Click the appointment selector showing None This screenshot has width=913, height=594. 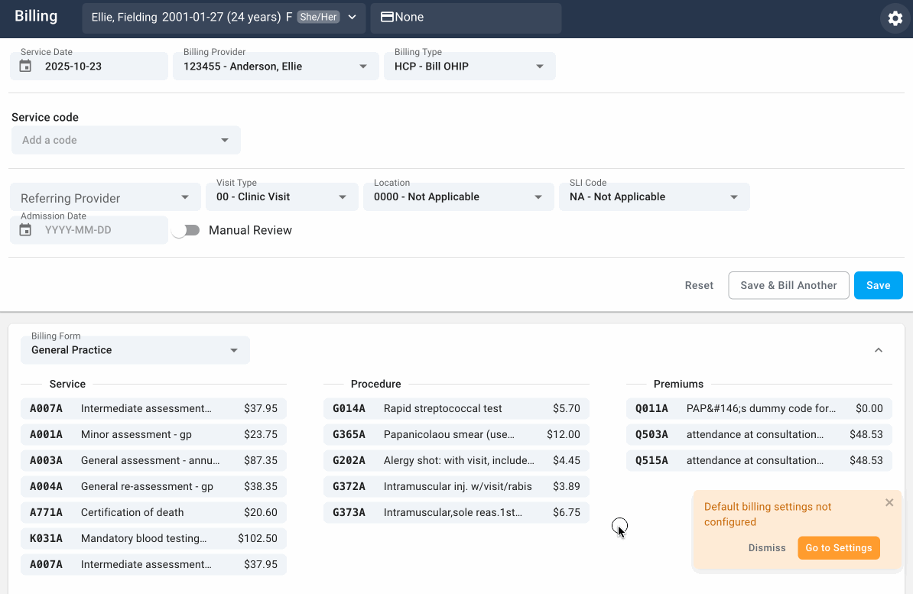tap(466, 17)
